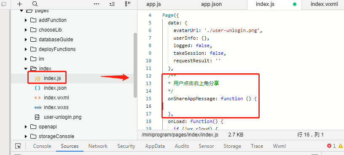Click the openapi folder icon
Viewport: 344px width, 155px height.
(33, 127)
